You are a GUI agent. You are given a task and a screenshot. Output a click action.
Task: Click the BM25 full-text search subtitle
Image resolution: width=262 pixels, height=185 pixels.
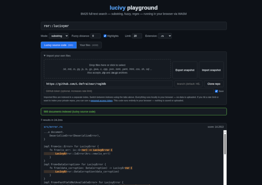coord(134,14)
